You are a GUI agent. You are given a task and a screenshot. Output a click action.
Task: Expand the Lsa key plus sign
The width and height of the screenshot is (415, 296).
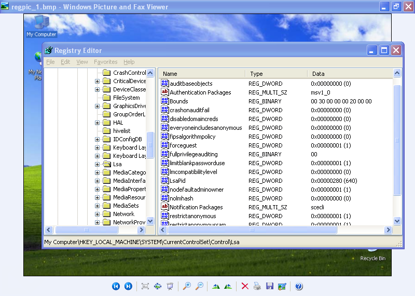tap(97, 164)
